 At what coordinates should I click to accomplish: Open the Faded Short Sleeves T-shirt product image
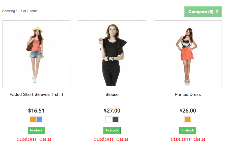[x=36, y=54]
